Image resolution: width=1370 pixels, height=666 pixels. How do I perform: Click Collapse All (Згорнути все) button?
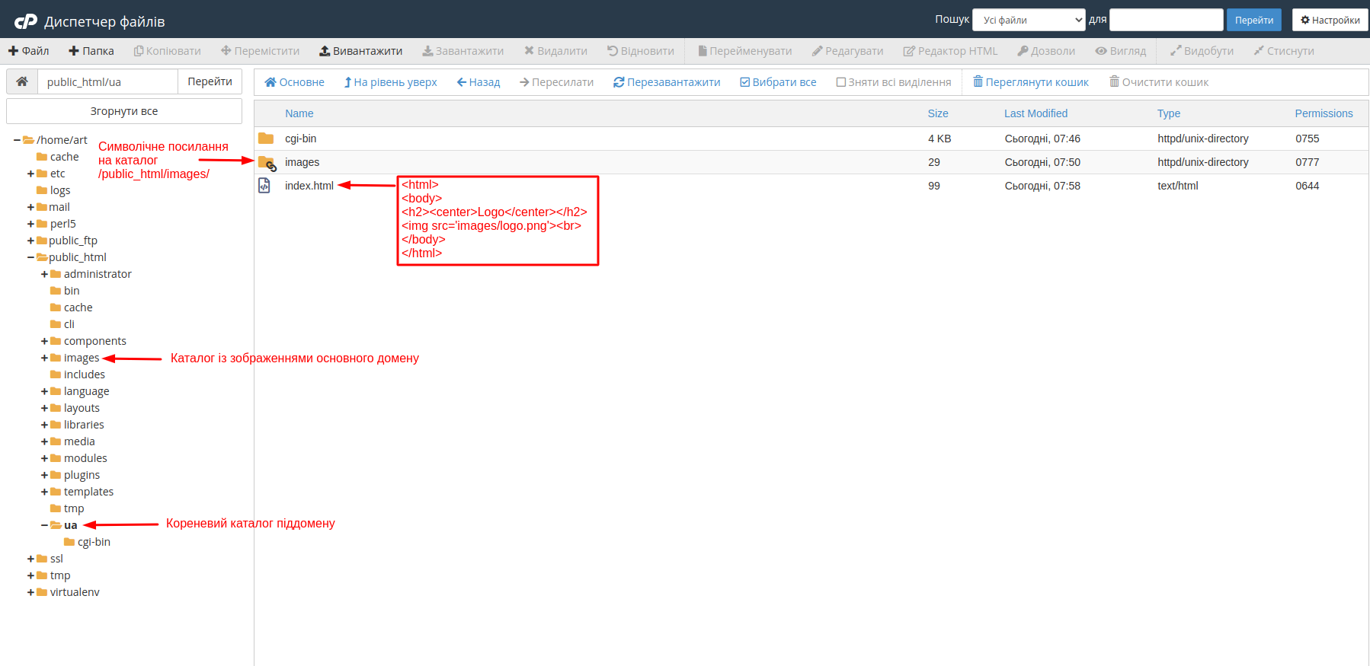click(124, 111)
